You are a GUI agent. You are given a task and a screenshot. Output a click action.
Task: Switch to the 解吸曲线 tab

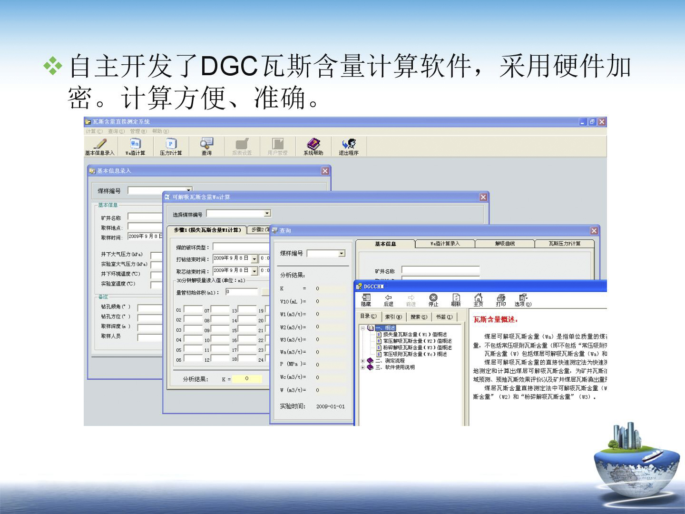505,244
